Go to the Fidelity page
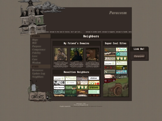This screenshot has width=162, height=121. (x=36, y=53)
